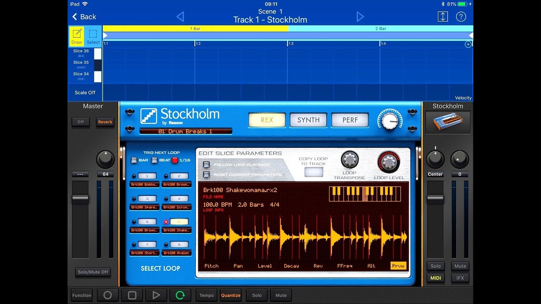
Task: Go to the previous track arrow
Action: (x=180, y=16)
